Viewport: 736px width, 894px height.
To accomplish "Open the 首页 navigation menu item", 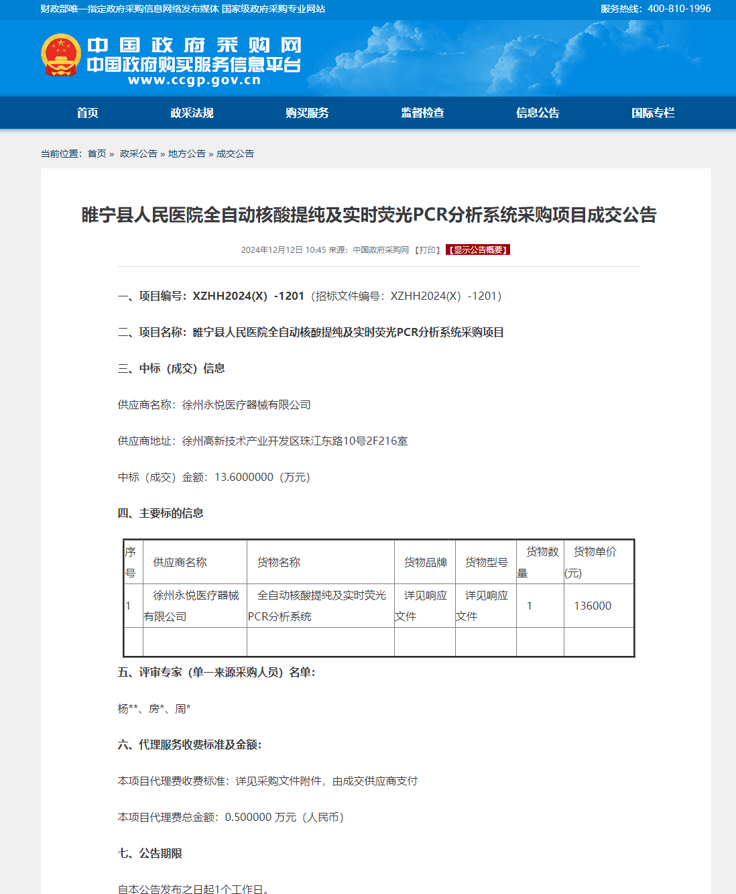I will [87, 113].
